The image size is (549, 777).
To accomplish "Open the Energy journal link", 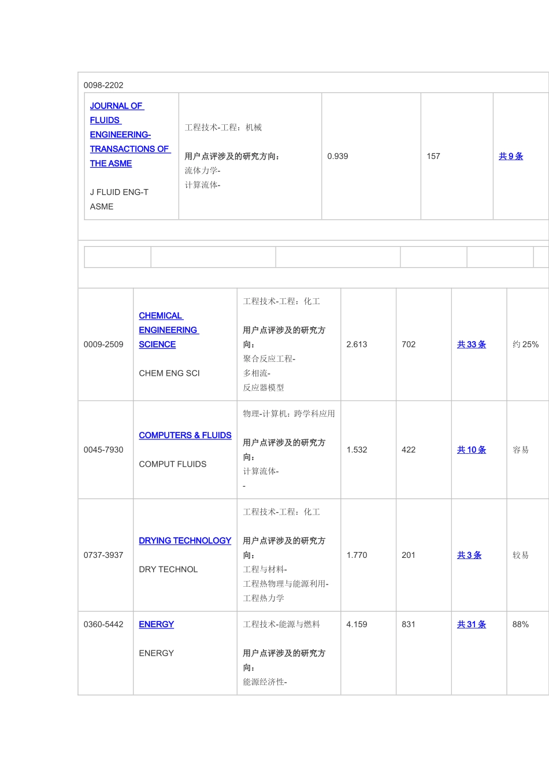I will click(156, 624).
